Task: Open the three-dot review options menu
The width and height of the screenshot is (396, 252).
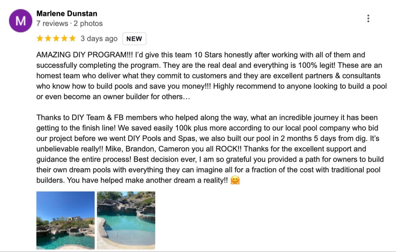Action: click(368, 19)
